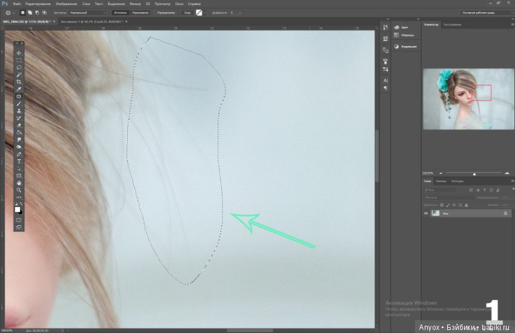Open the Файл menu

(x=17, y=4)
